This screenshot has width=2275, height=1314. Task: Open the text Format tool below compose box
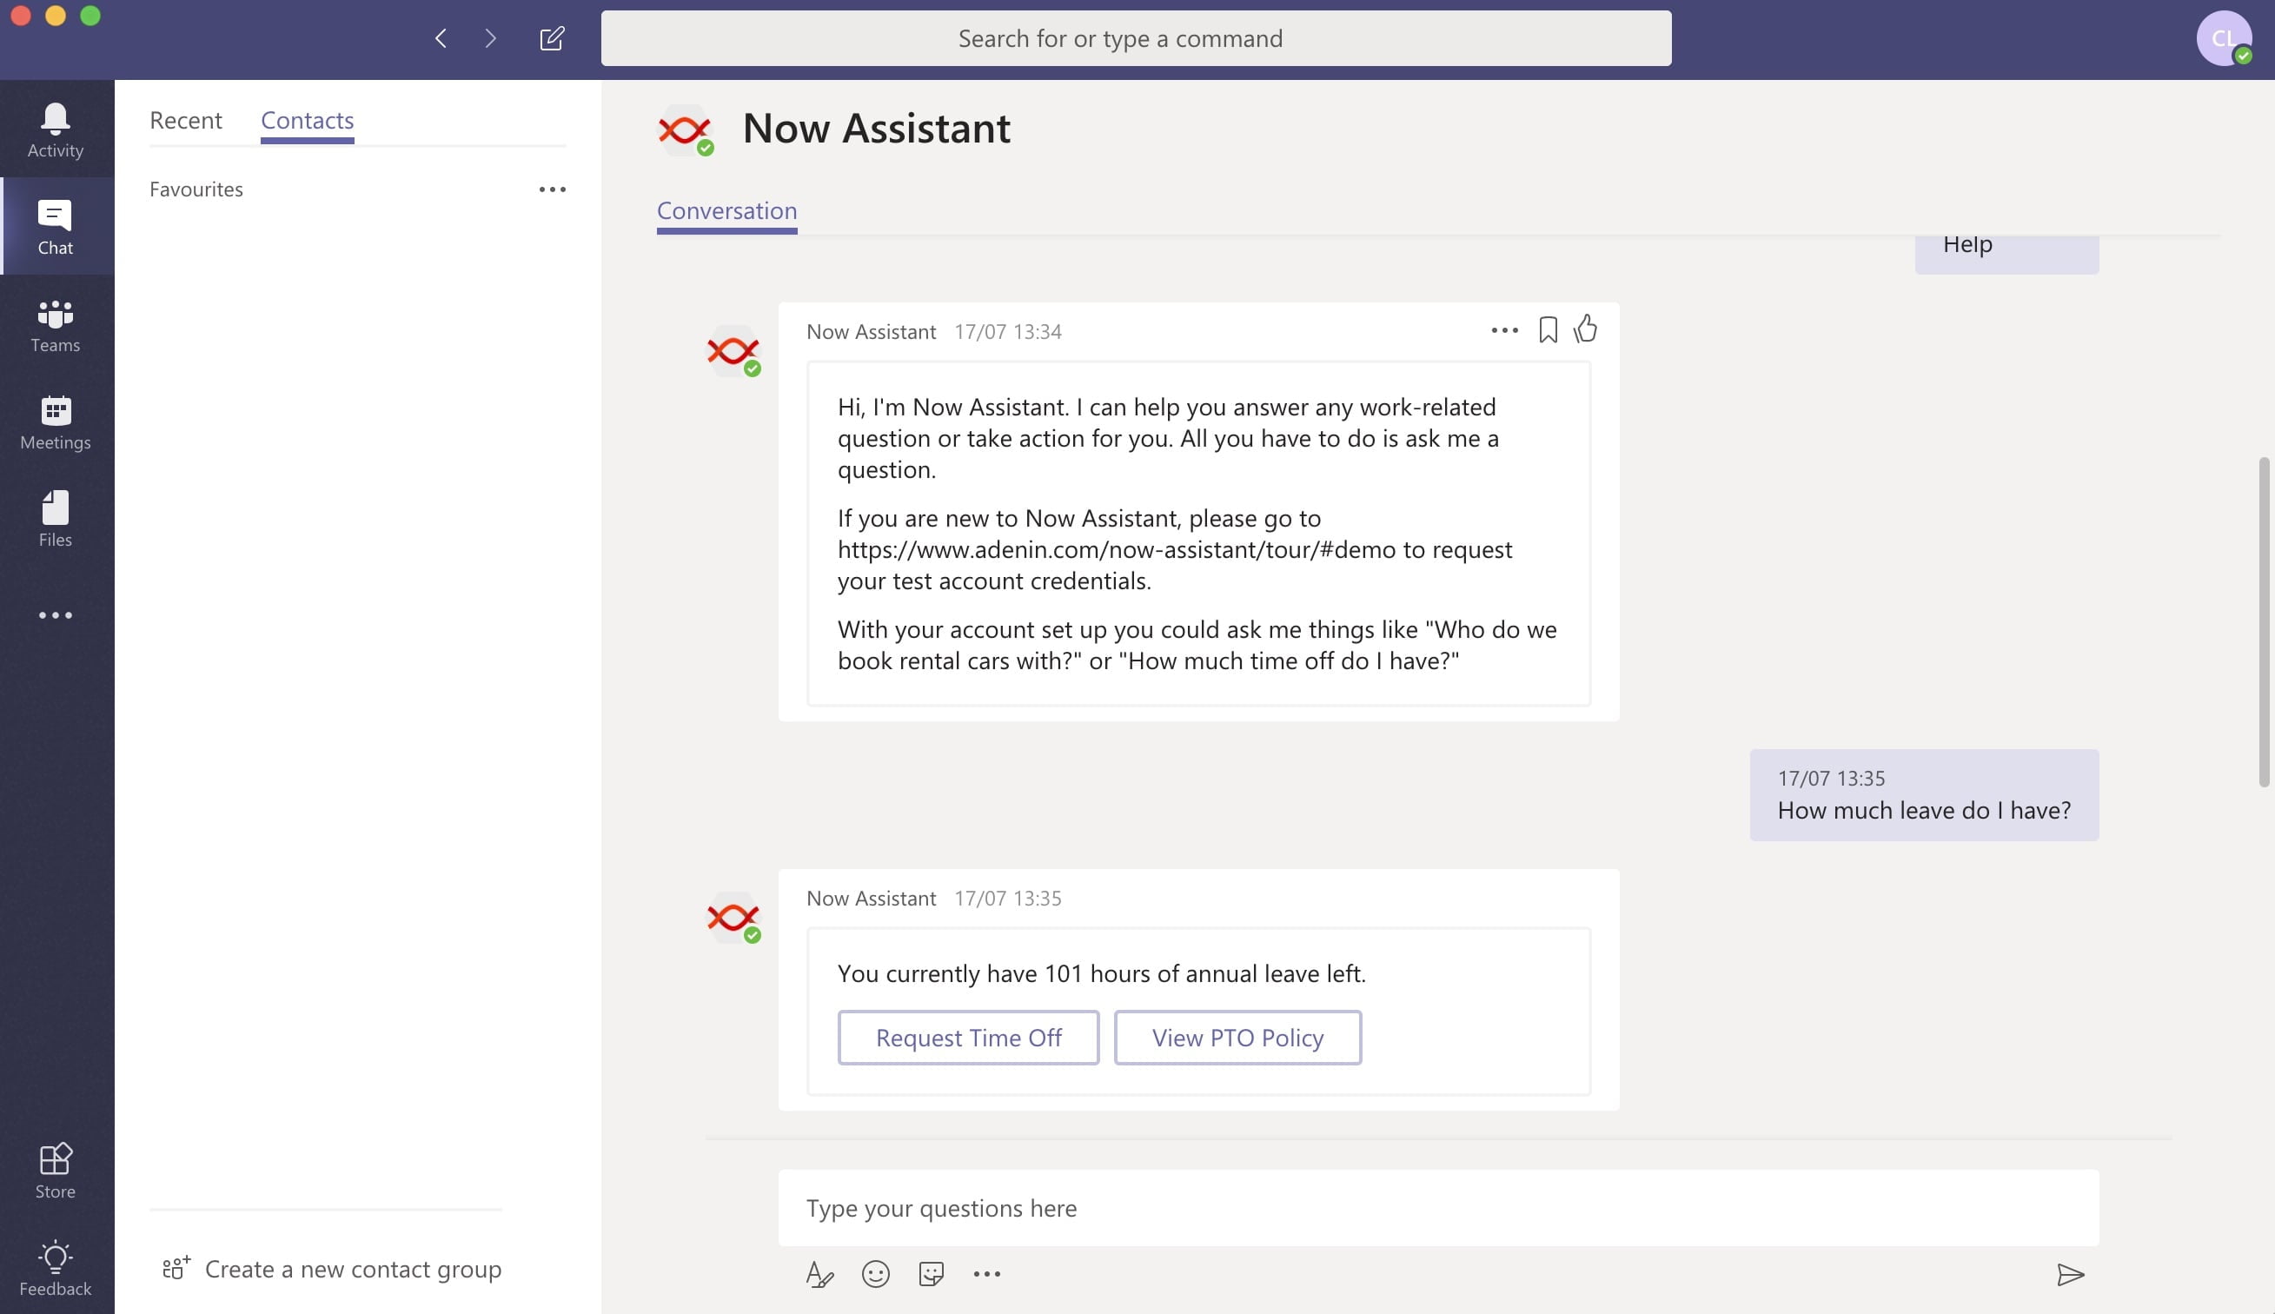[x=819, y=1274]
